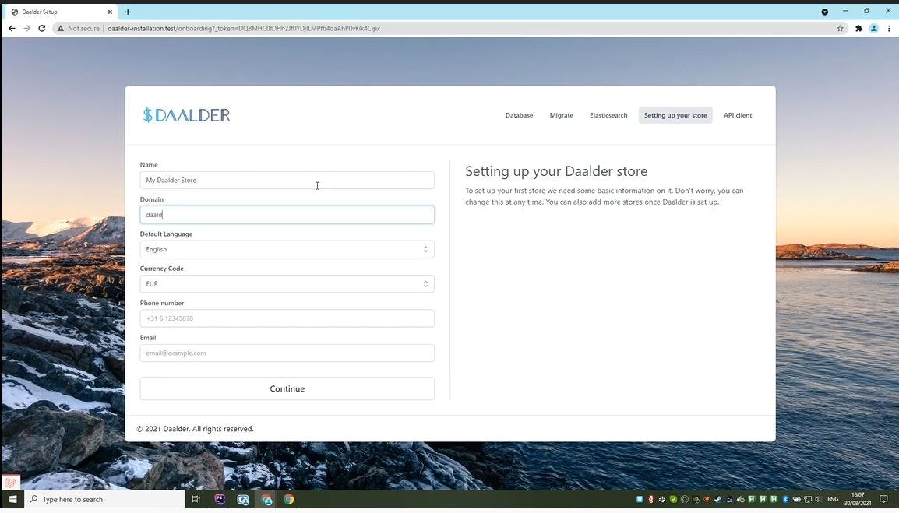Open the last Chrome icon in taskbar
This screenshot has width=899, height=513.
pyautogui.click(x=289, y=499)
